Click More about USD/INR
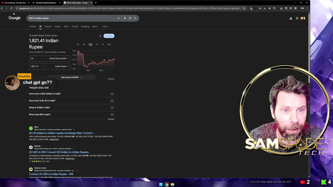This screenshot has width=333, height=187. click(71, 77)
